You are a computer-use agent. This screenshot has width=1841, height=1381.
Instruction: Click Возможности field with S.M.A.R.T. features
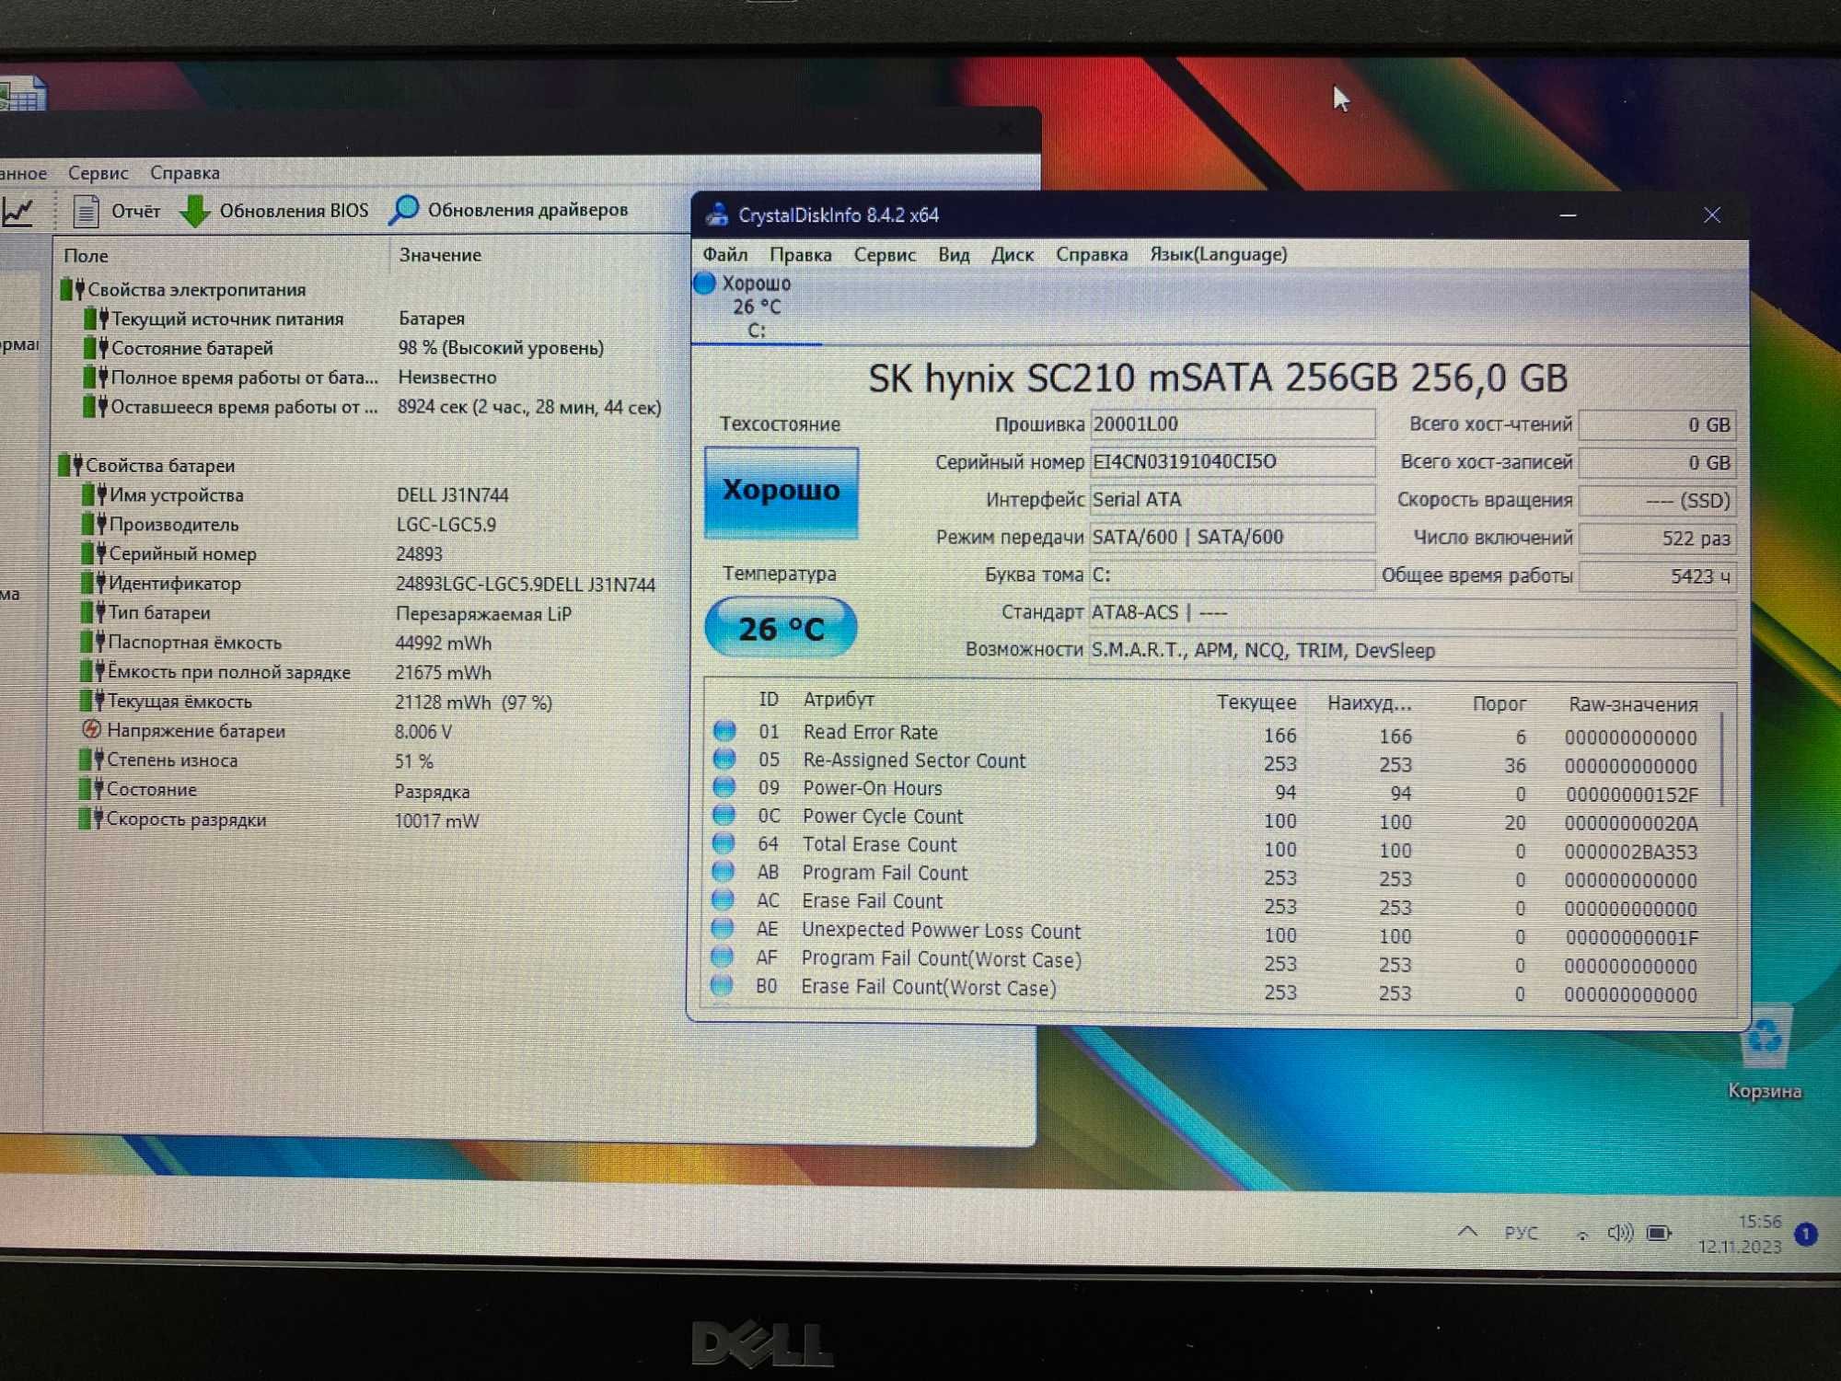[1413, 651]
